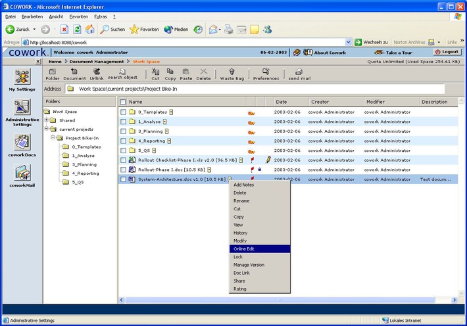Open Preferences from toolbar
Viewport: 467px width, 326px height.
266,74
